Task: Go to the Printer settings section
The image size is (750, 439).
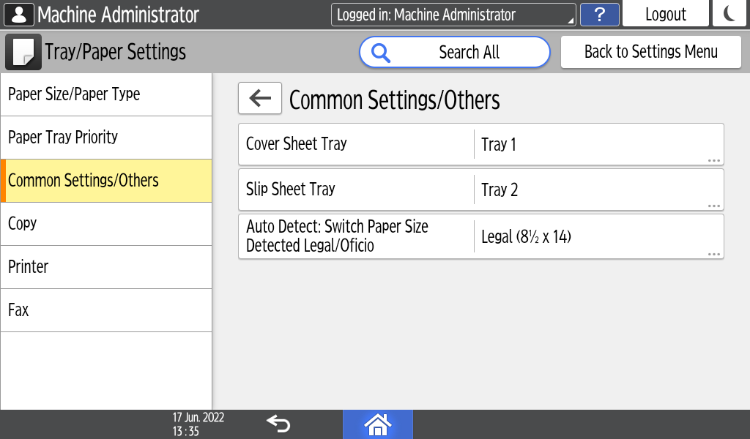Action: coord(106,267)
